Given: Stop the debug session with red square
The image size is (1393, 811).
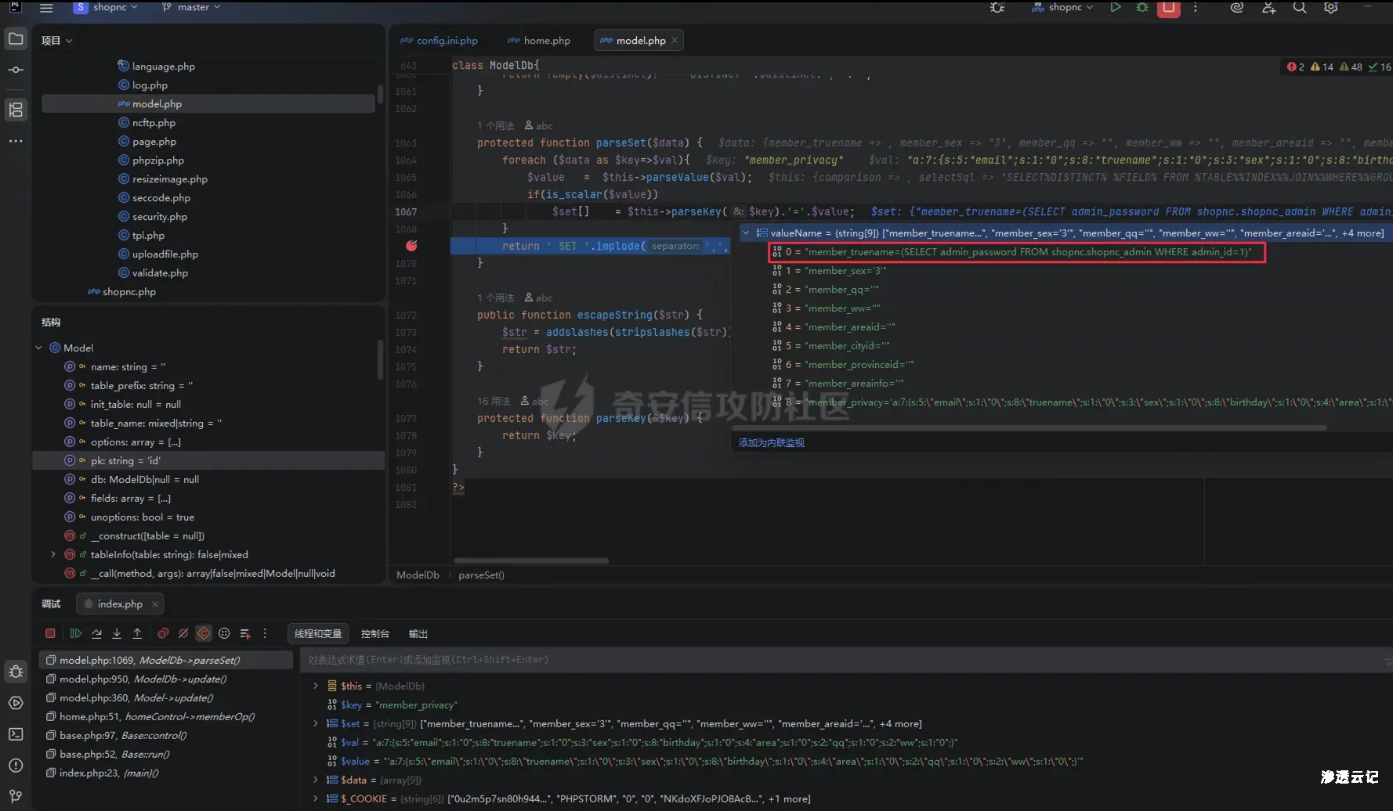Looking at the screenshot, I should (x=50, y=633).
